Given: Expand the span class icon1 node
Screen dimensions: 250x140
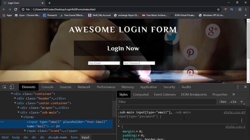Looking at the screenshot, I should pos(25,131).
